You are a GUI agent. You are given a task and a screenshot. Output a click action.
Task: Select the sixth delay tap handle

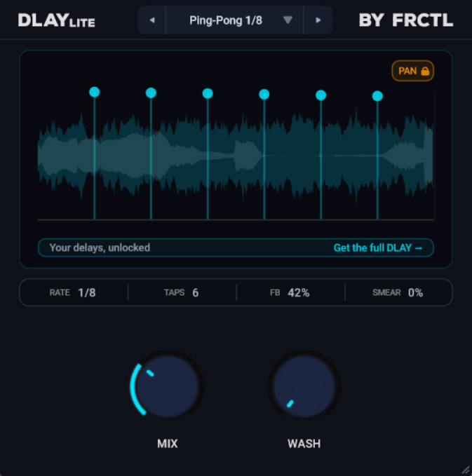click(x=377, y=96)
